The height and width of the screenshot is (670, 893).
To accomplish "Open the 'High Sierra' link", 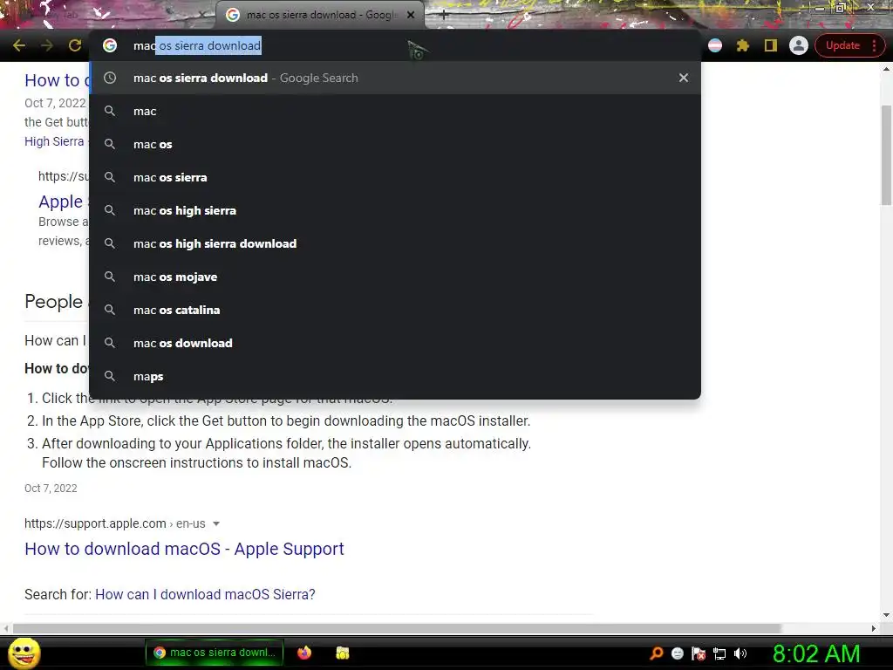I will pos(54,141).
